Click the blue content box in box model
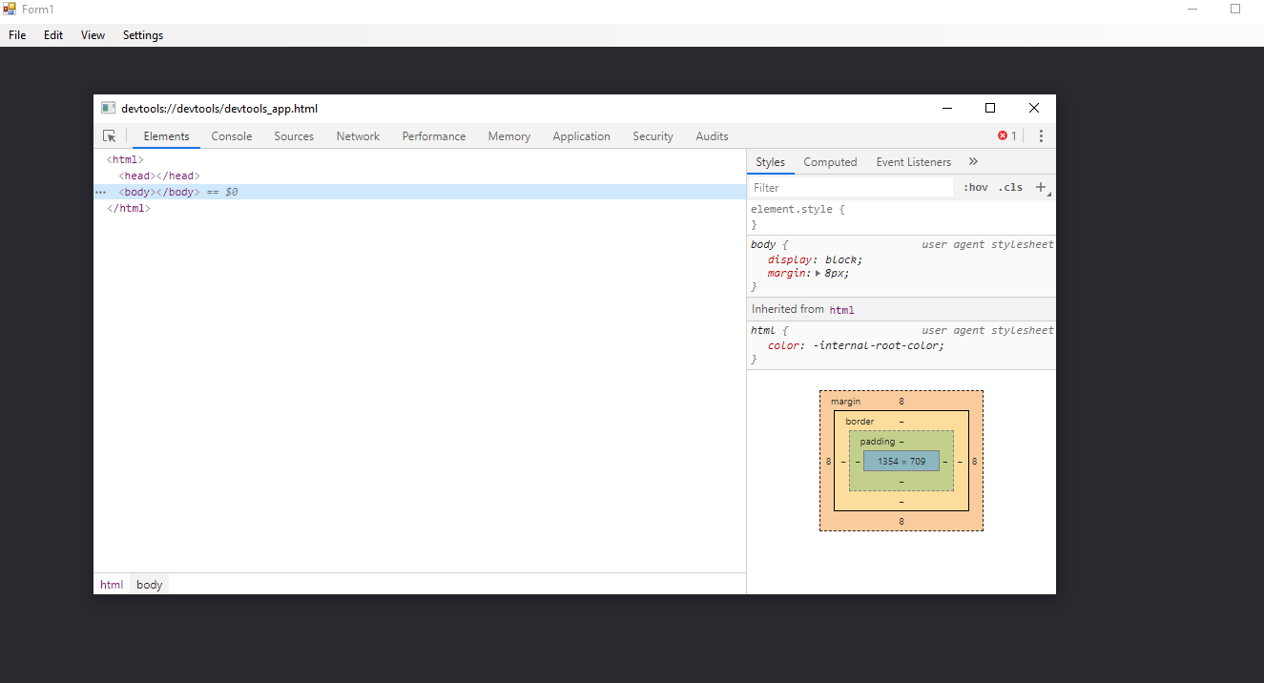1264x683 pixels. [901, 461]
